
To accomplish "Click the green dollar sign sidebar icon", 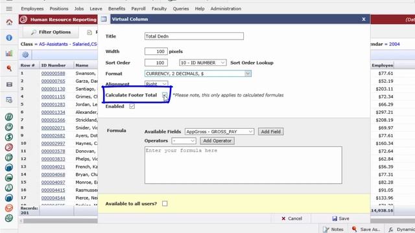I will click(x=9, y=137).
